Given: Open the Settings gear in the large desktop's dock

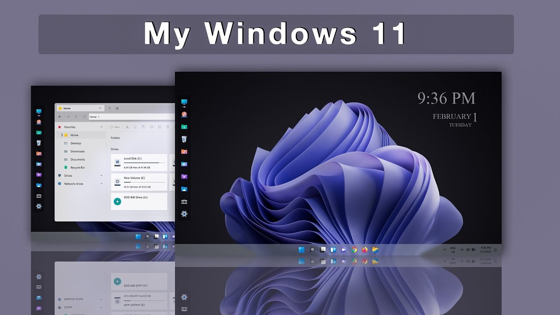Looking at the screenshot, I should click(184, 214).
